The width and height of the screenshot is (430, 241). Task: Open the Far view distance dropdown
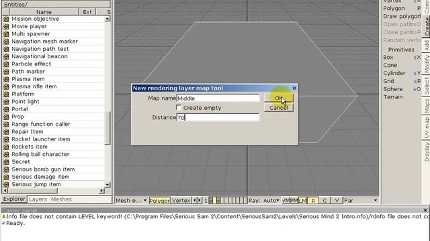361,201
